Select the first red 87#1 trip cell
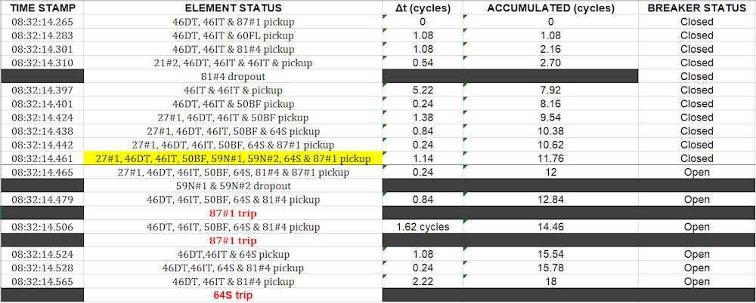756x303 pixels. coord(234,213)
